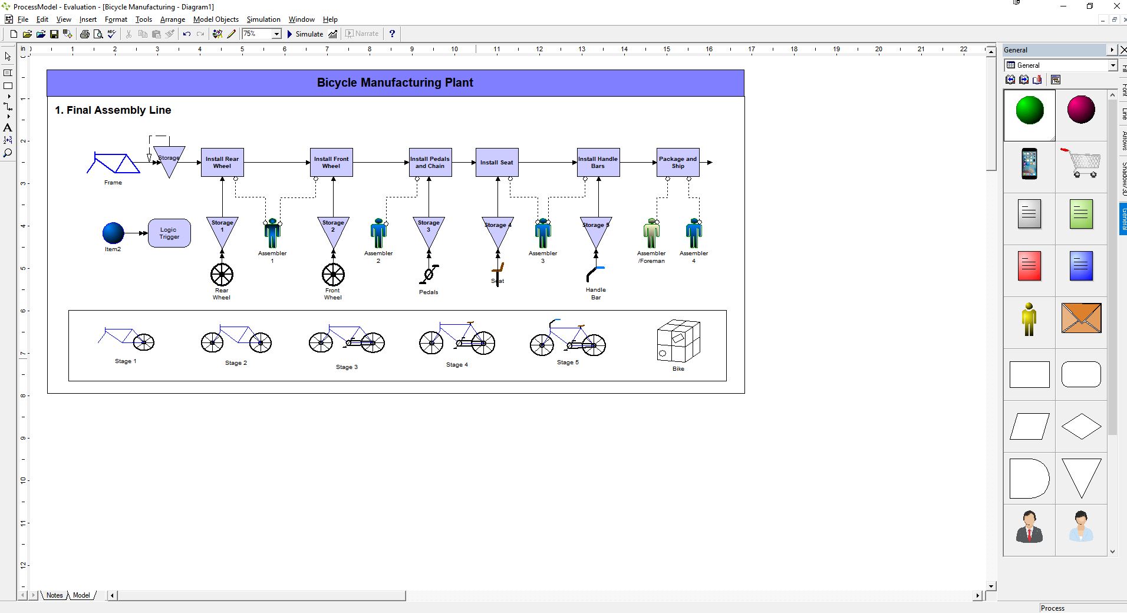Expand the shape tool flyout arrow
This screenshot has height=613, width=1127.
click(x=8, y=96)
